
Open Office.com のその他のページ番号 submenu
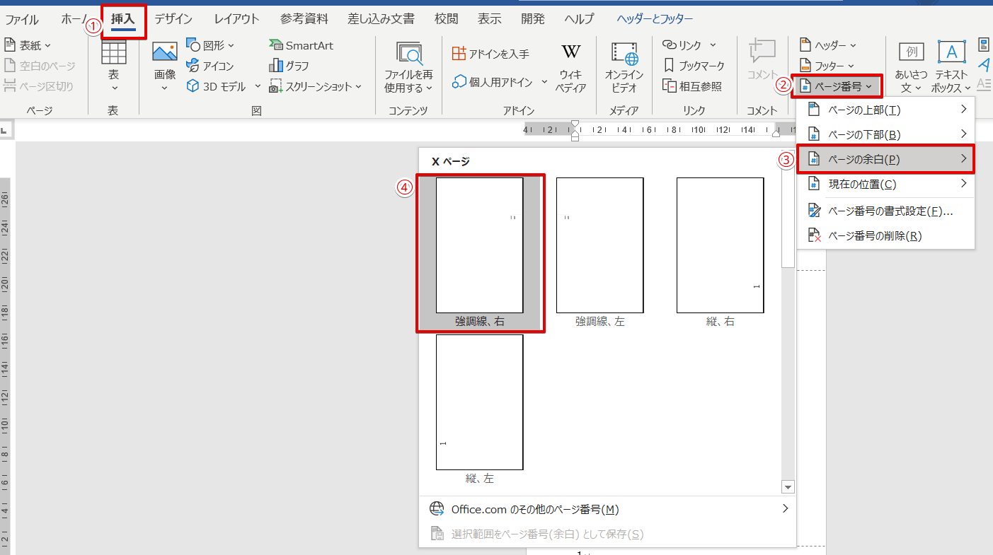(x=609, y=509)
